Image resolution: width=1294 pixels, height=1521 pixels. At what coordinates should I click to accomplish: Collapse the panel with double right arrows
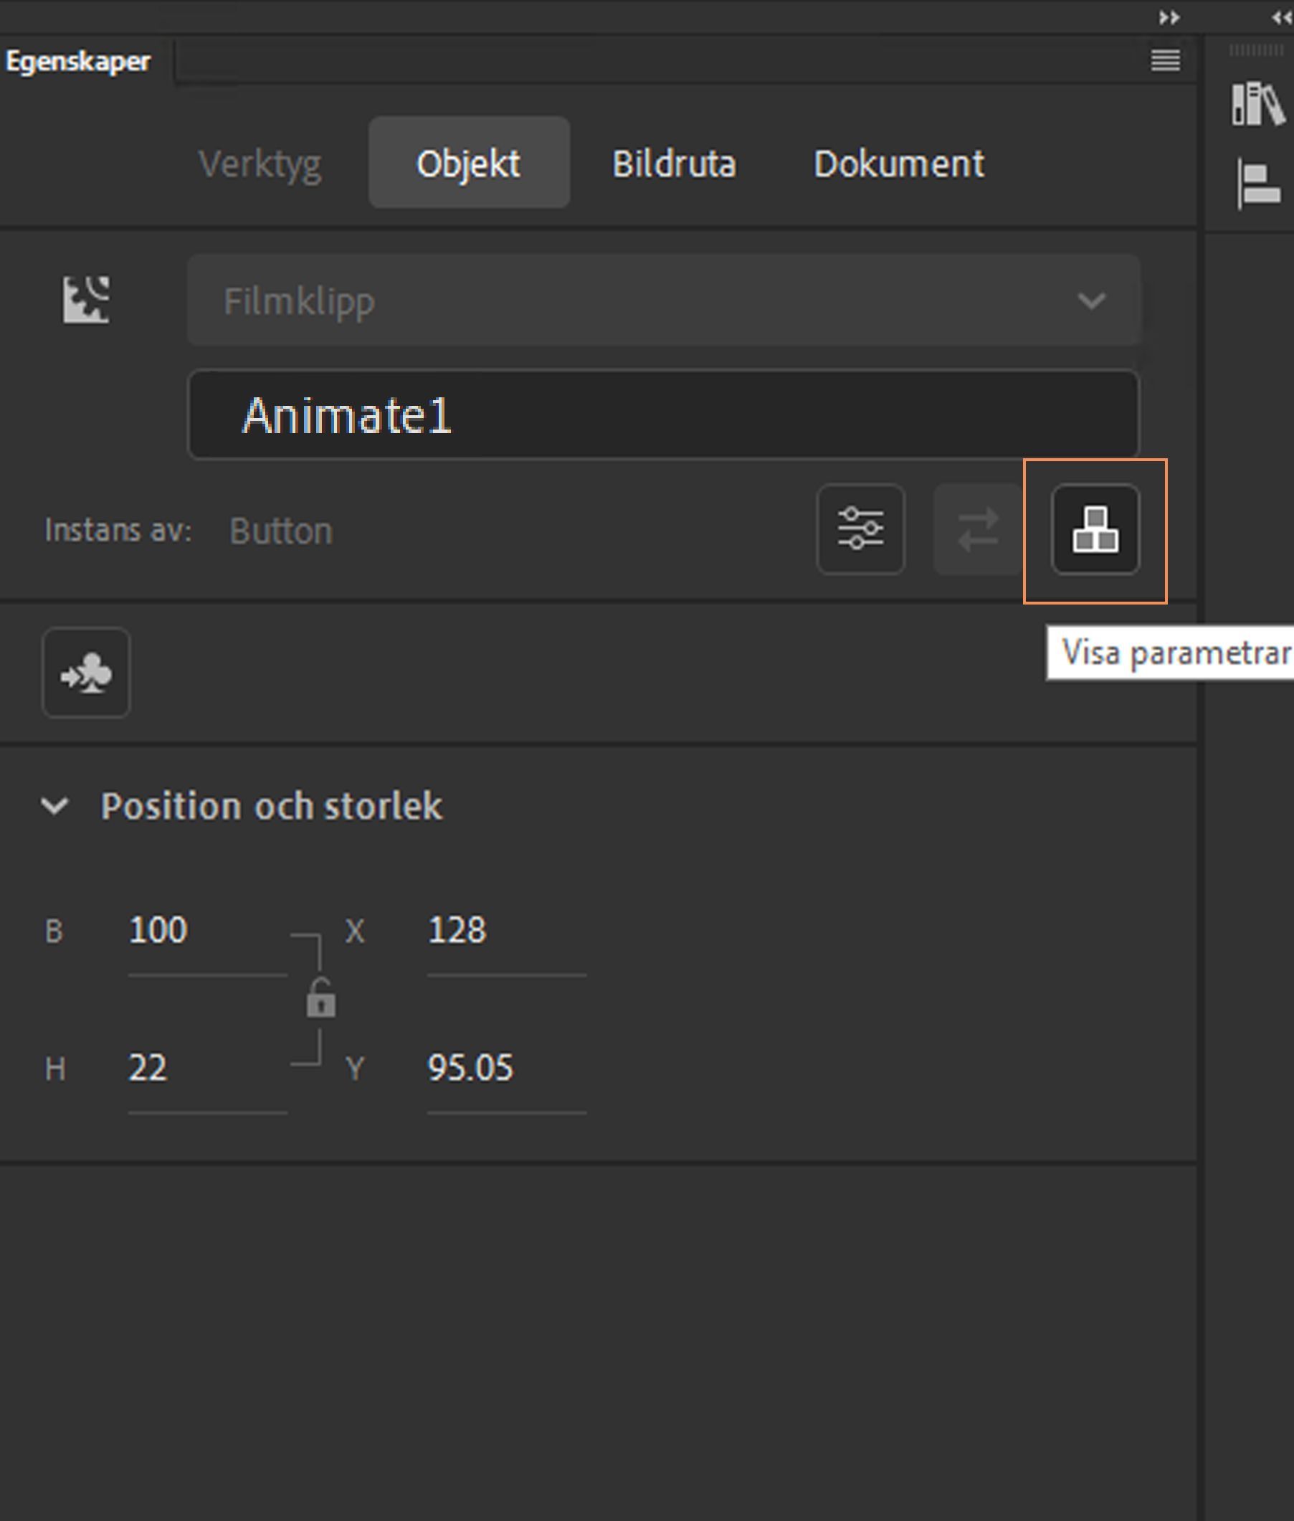point(1169,18)
